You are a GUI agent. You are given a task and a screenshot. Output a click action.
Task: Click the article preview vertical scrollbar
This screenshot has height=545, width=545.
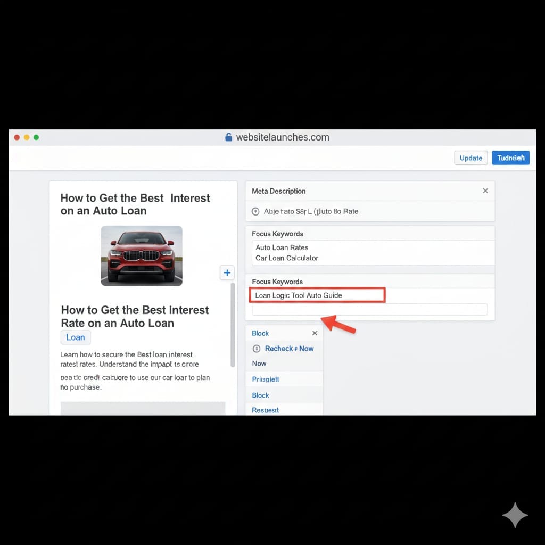point(232,325)
